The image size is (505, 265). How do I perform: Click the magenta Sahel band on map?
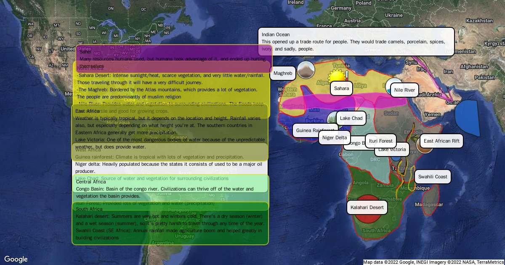344,102
